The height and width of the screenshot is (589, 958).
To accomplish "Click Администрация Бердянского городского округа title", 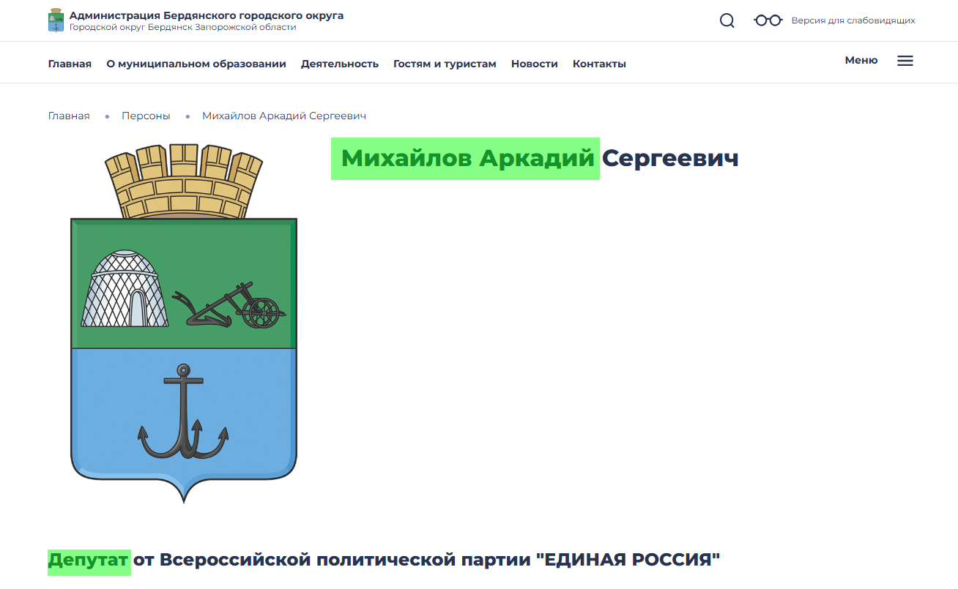I will click(206, 14).
